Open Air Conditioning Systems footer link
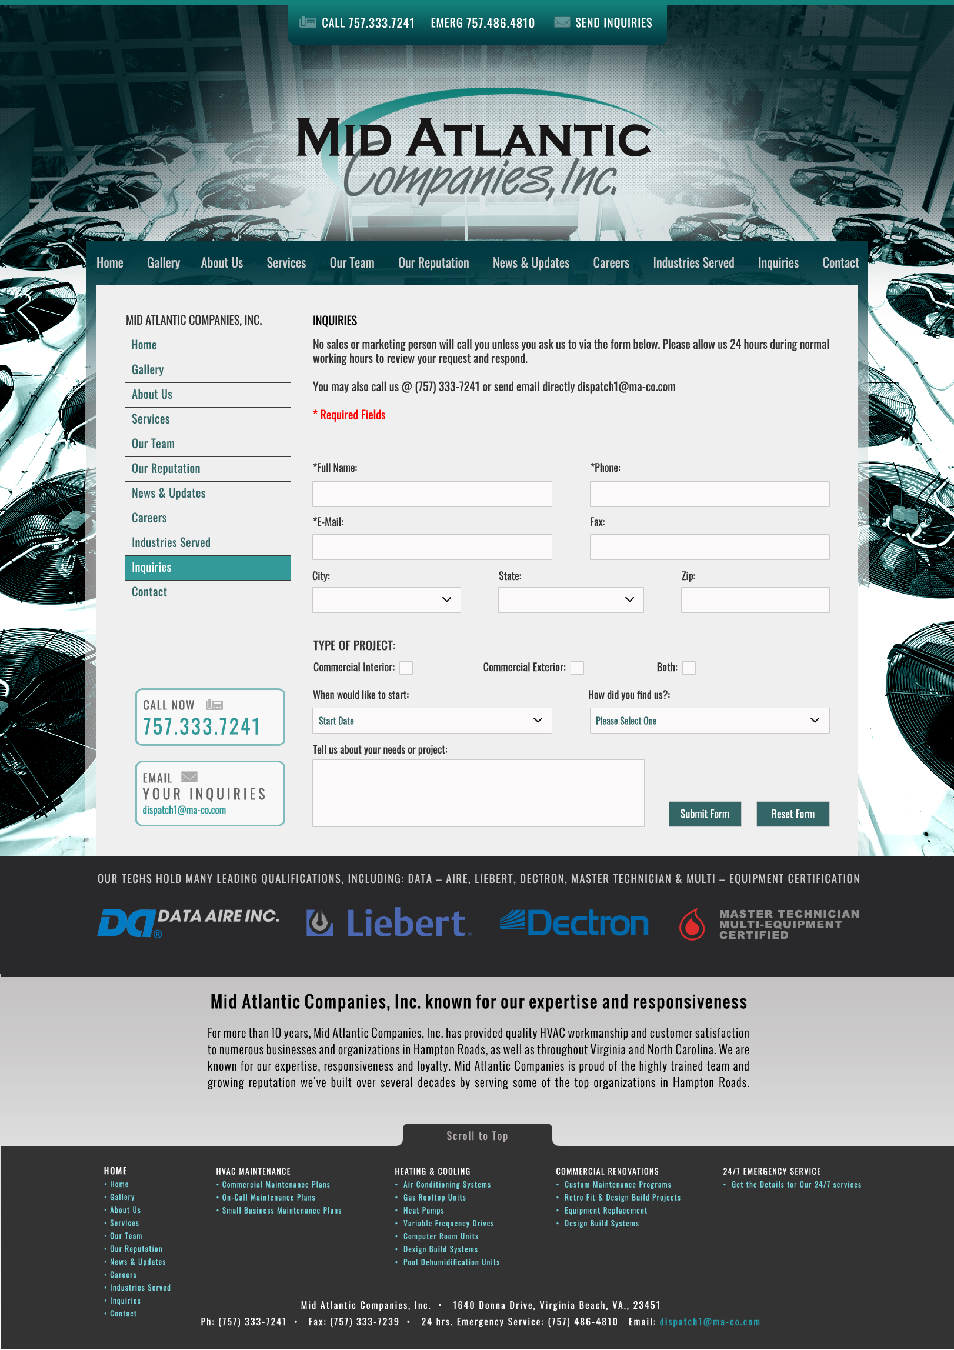954x1350 pixels. (447, 1185)
